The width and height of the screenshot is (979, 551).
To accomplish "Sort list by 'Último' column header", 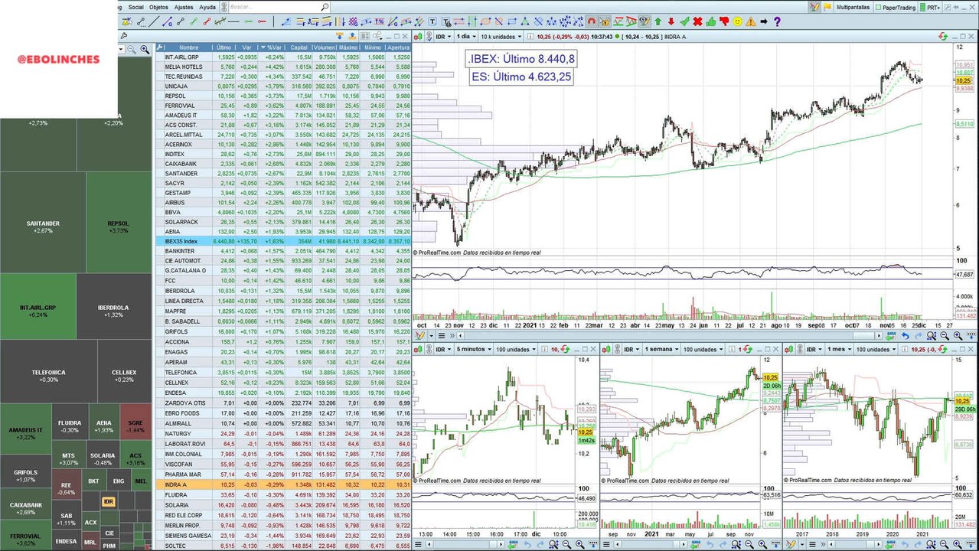I will click(224, 47).
